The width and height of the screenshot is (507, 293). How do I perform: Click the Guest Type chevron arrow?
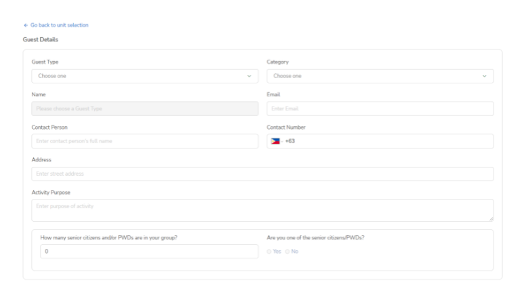click(249, 75)
